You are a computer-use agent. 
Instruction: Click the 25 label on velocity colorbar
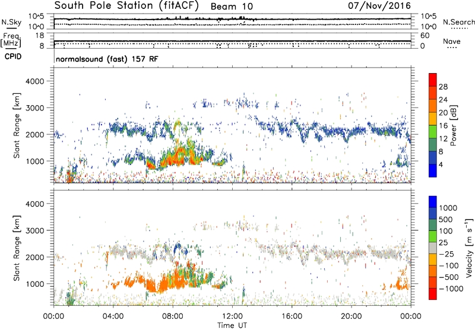point(444,242)
